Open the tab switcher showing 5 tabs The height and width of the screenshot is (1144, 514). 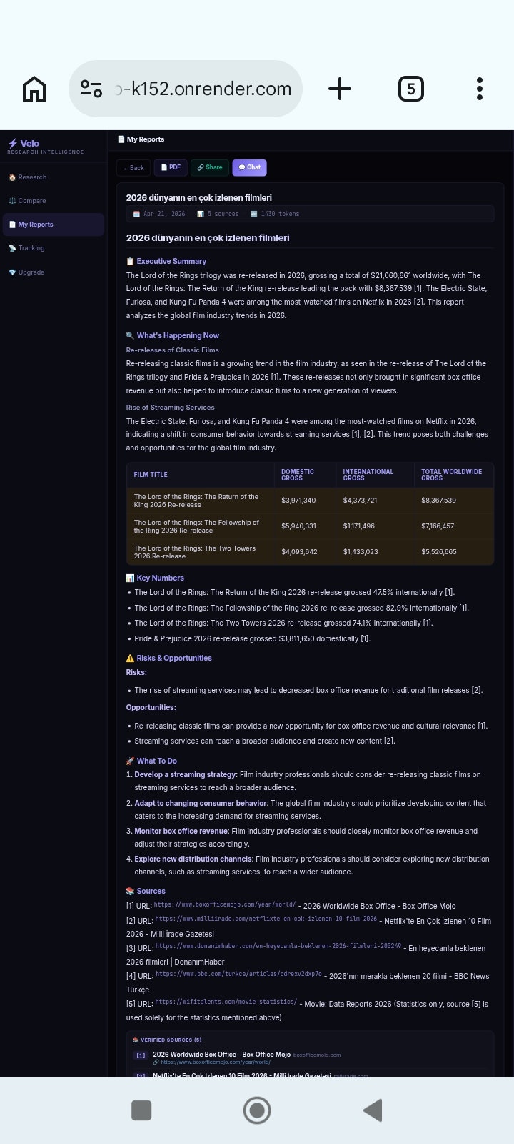[410, 89]
